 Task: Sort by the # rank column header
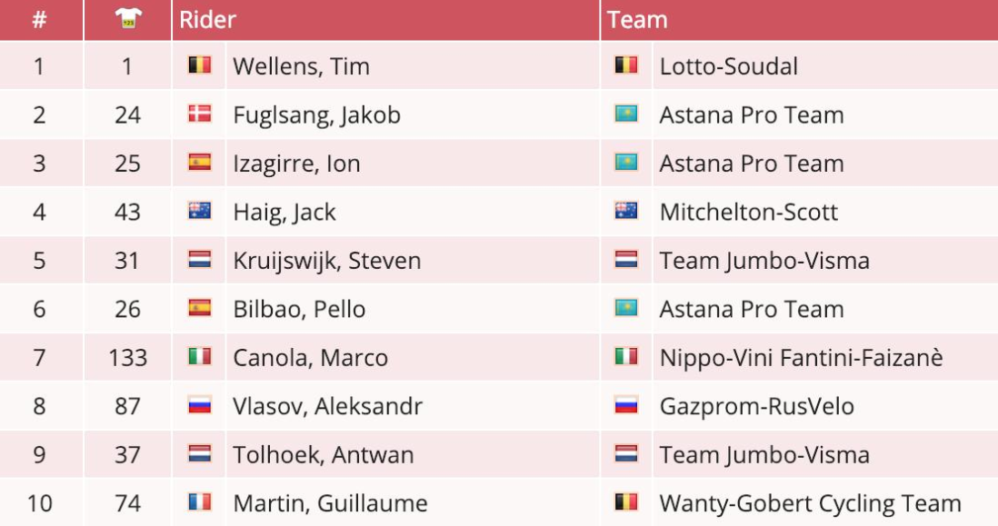[39, 20]
